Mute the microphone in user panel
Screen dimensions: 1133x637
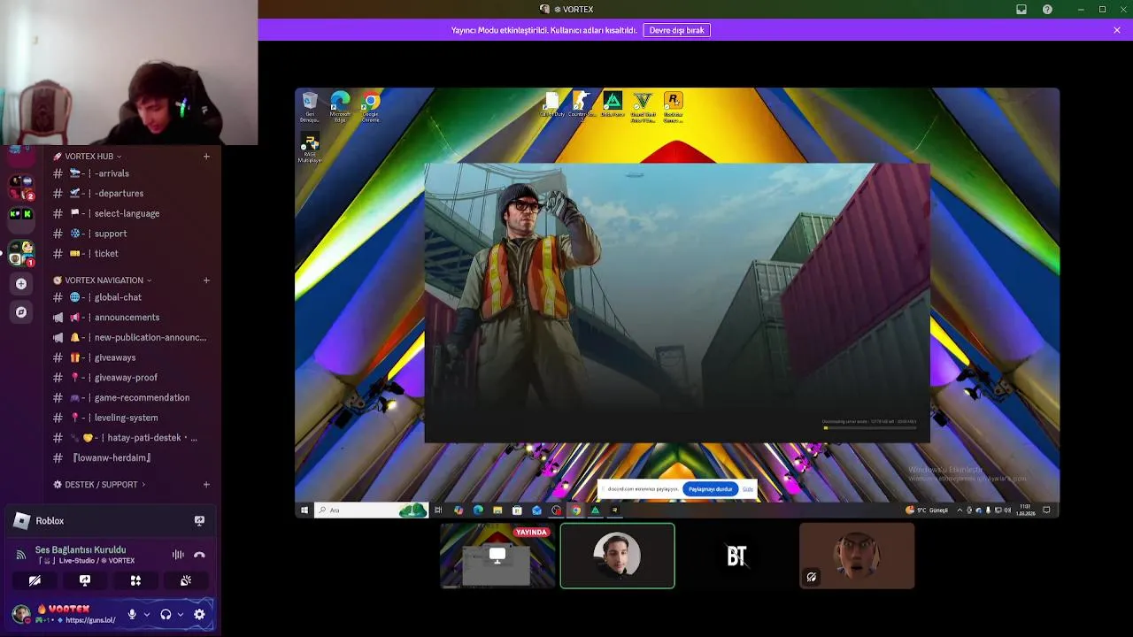tap(132, 614)
